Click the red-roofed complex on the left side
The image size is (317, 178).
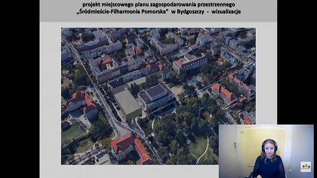80,102
